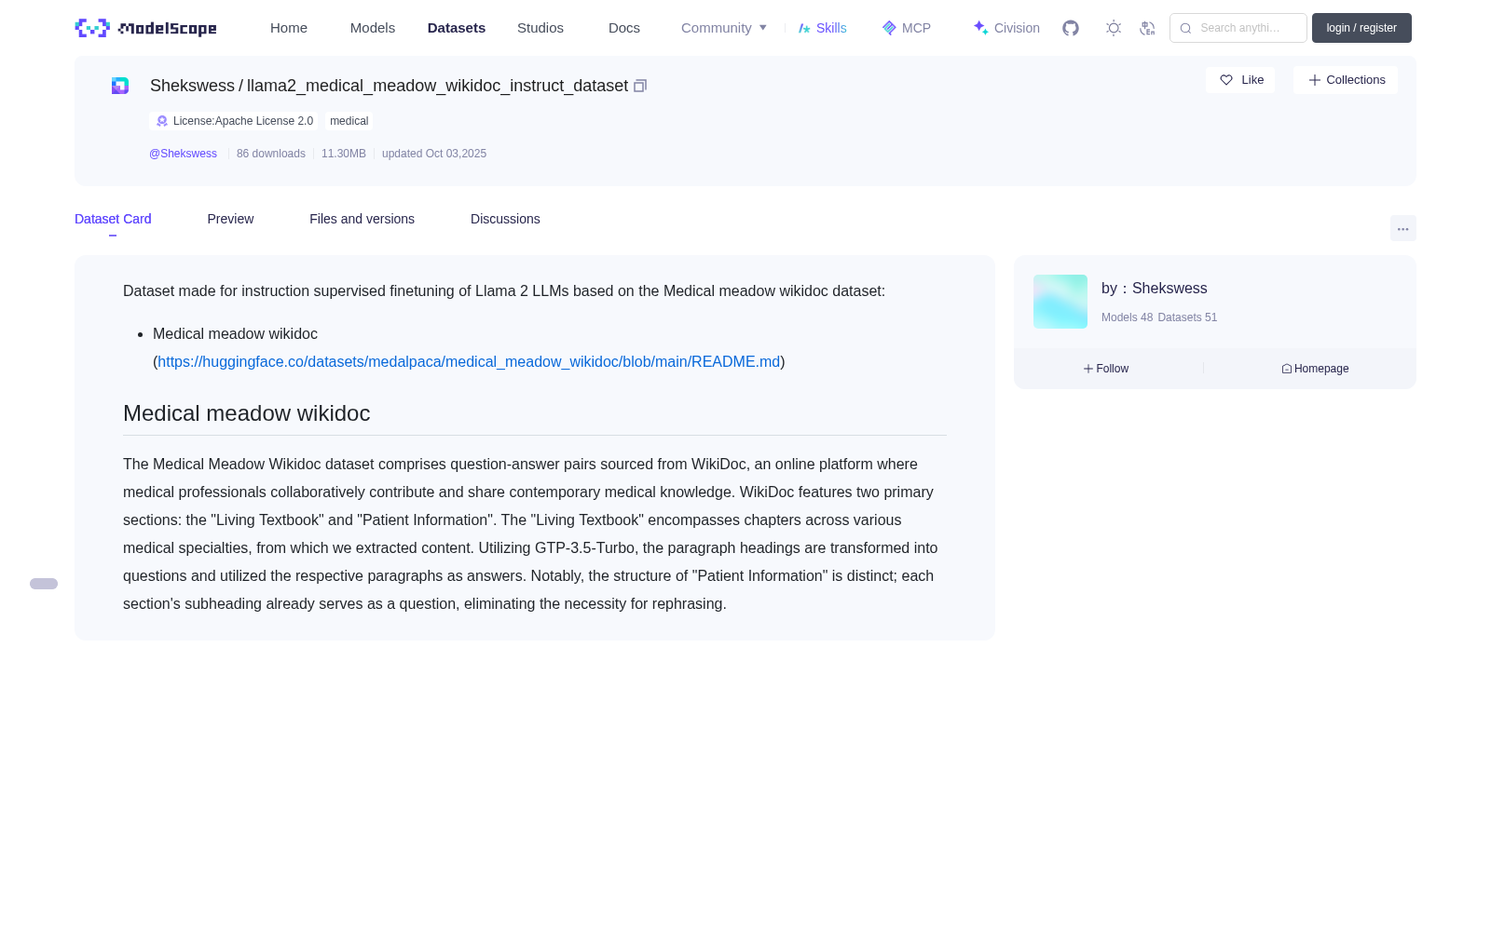The image size is (1491, 931).
Task: Click the plus icon beside Follow
Action: point(1088,369)
